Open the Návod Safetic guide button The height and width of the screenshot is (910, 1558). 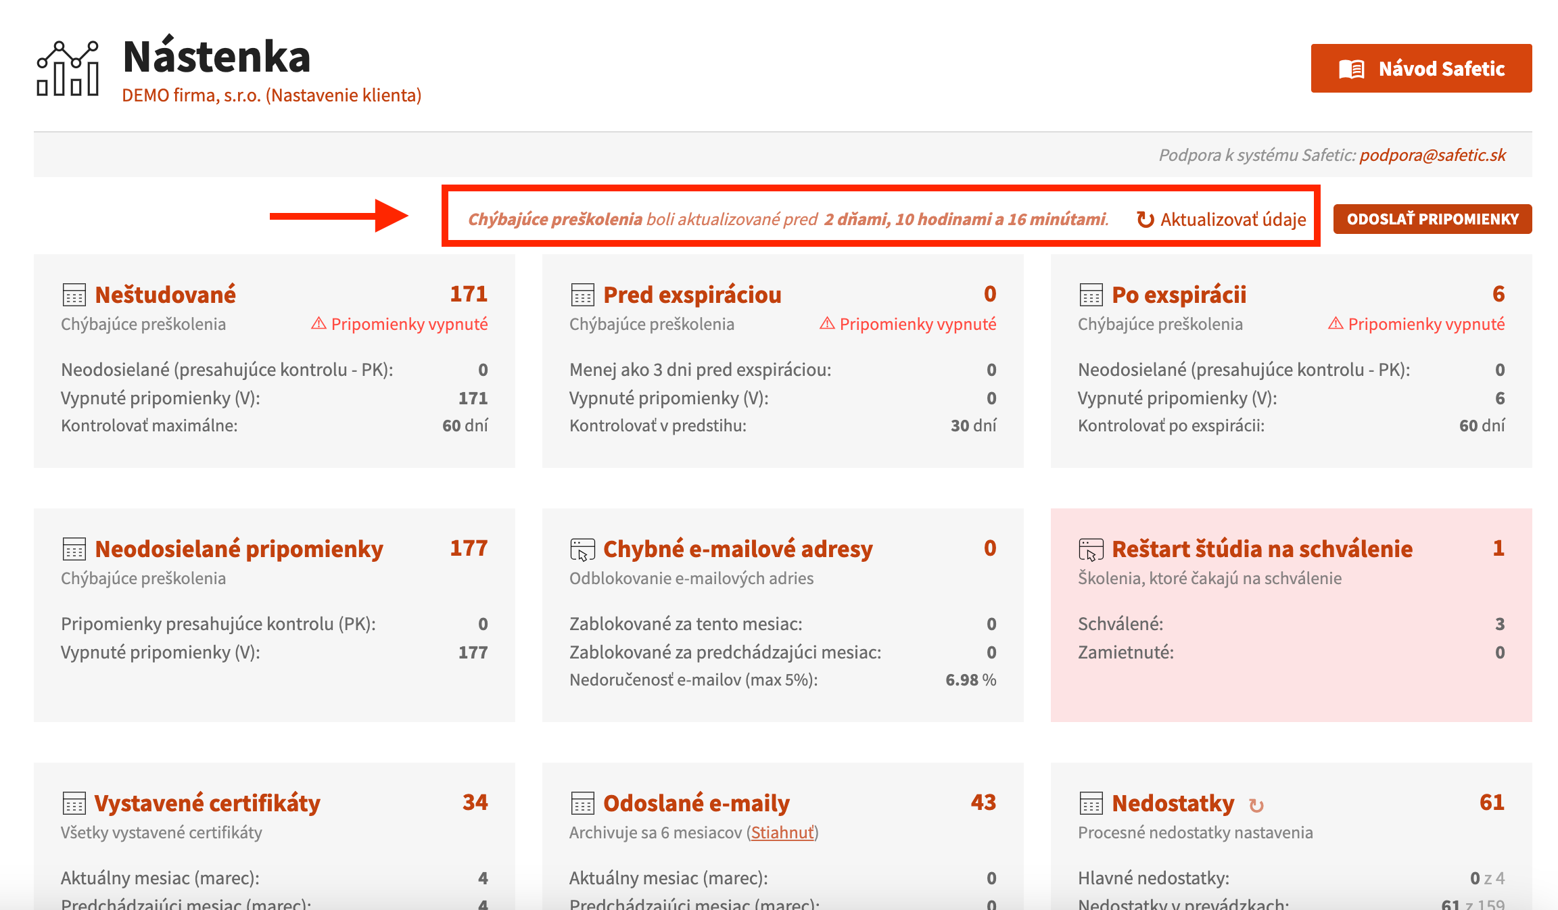pyautogui.click(x=1421, y=68)
